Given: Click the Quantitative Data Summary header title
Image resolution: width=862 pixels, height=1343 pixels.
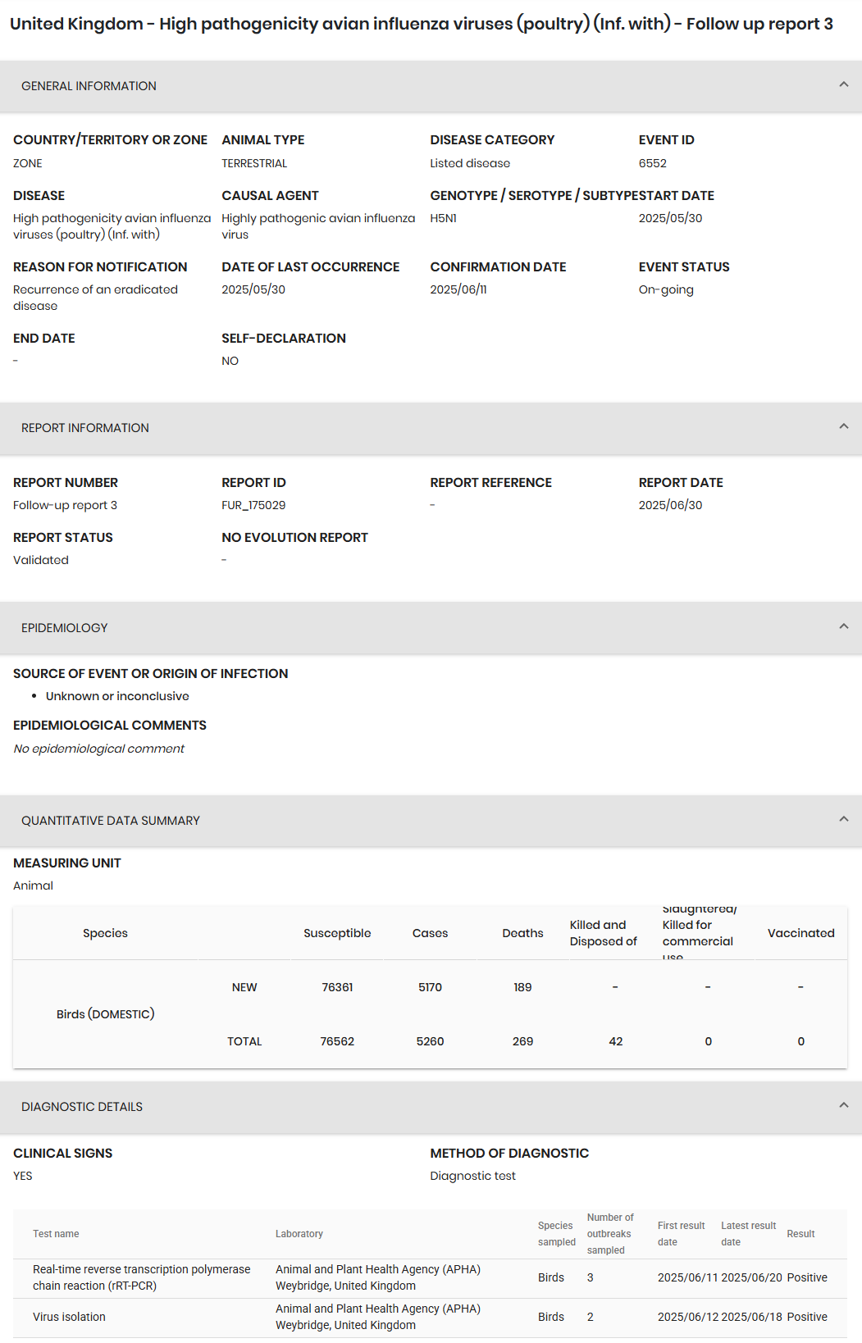Looking at the screenshot, I should click(111, 821).
